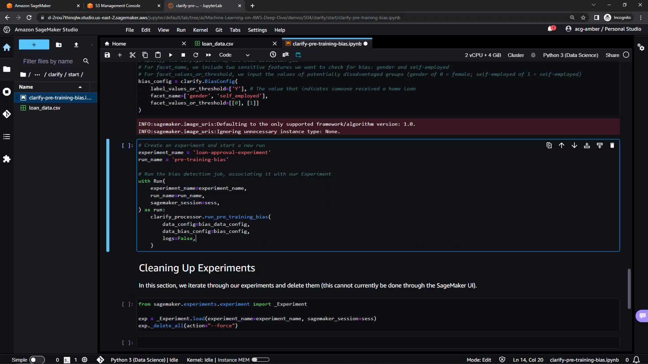Delete the active cell with trash icon
Viewport: 648px width, 364px height.
[x=612, y=146]
